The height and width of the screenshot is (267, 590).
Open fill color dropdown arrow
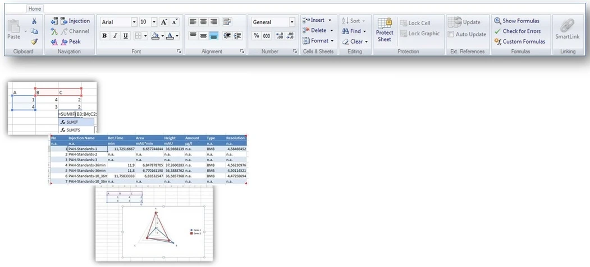coord(163,36)
